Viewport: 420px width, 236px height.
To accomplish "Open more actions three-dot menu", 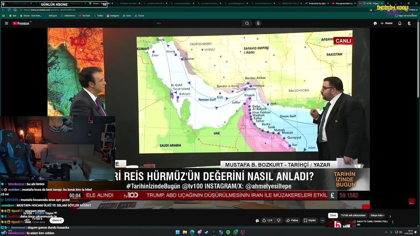I will click(323, 221).
